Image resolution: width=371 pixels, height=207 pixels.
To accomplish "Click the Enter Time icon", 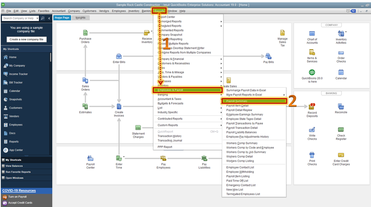I will click(x=119, y=158).
